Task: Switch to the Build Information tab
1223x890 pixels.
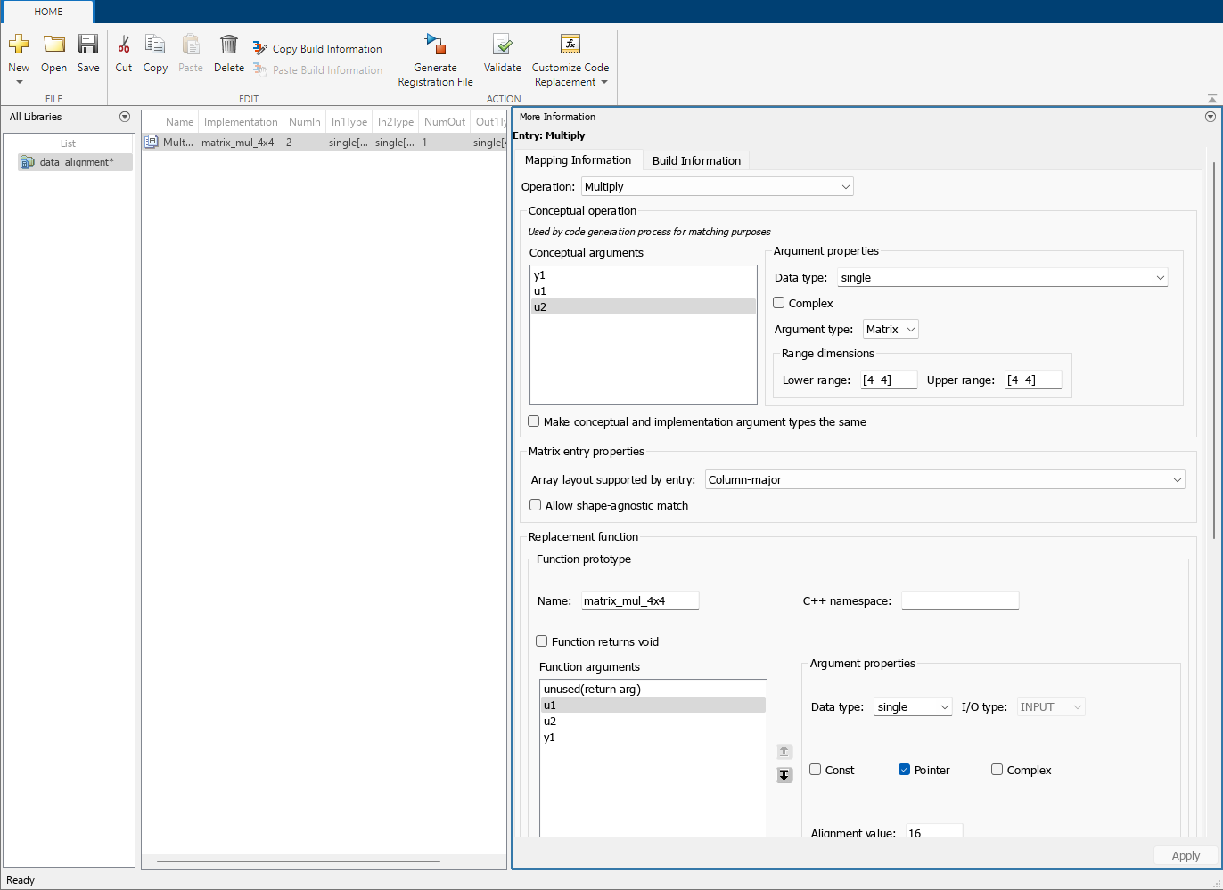Action: pyautogui.click(x=696, y=161)
